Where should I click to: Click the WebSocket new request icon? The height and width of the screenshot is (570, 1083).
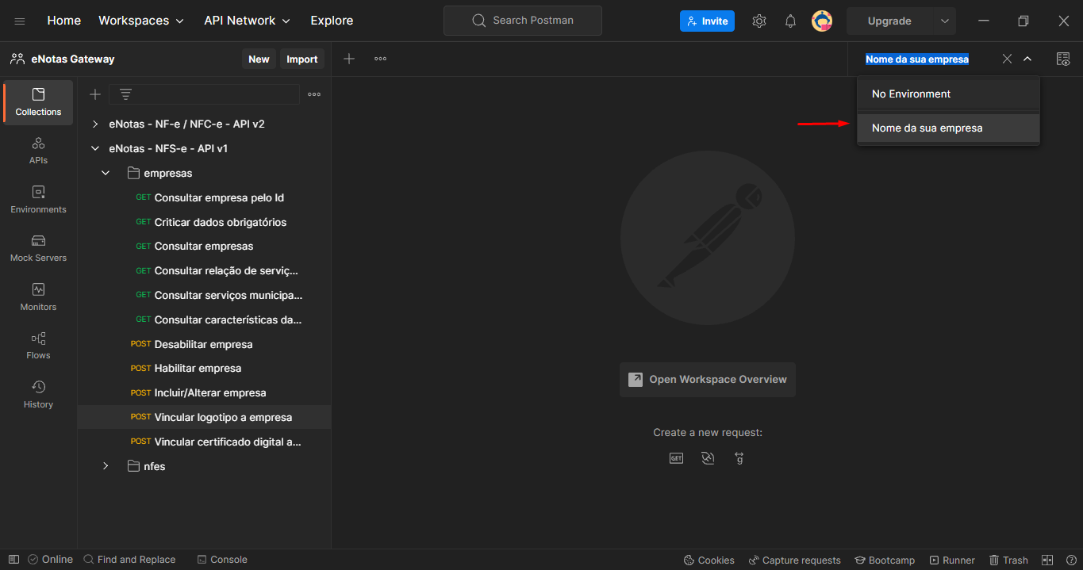(708, 458)
